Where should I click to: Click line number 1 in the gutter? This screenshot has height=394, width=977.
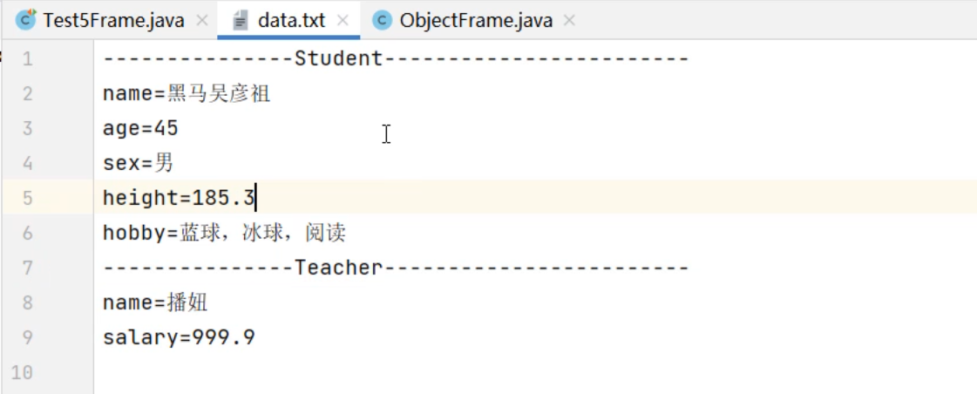(x=27, y=59)
